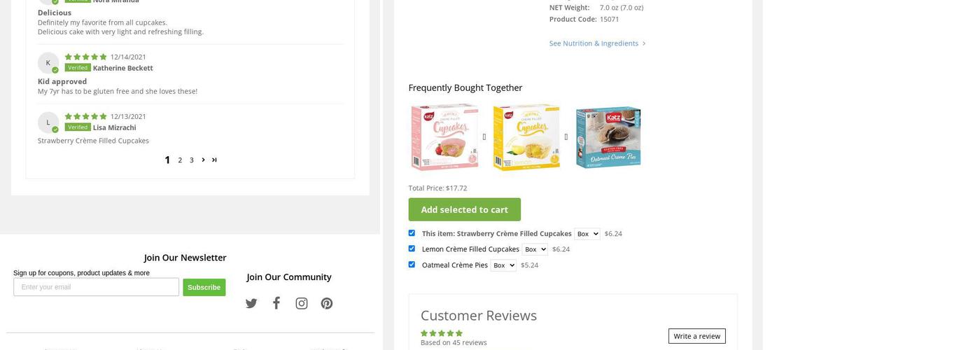
Task: Uncheck the Lemon Crème Filled Cupcakes item
Action: (412, 248)
